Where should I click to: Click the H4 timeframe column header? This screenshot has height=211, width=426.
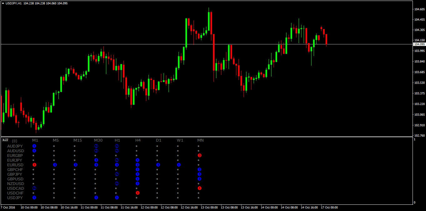click(138, 140)
